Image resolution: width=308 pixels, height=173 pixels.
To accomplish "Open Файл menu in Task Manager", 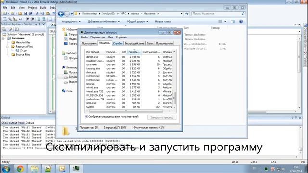I will 84,37.
